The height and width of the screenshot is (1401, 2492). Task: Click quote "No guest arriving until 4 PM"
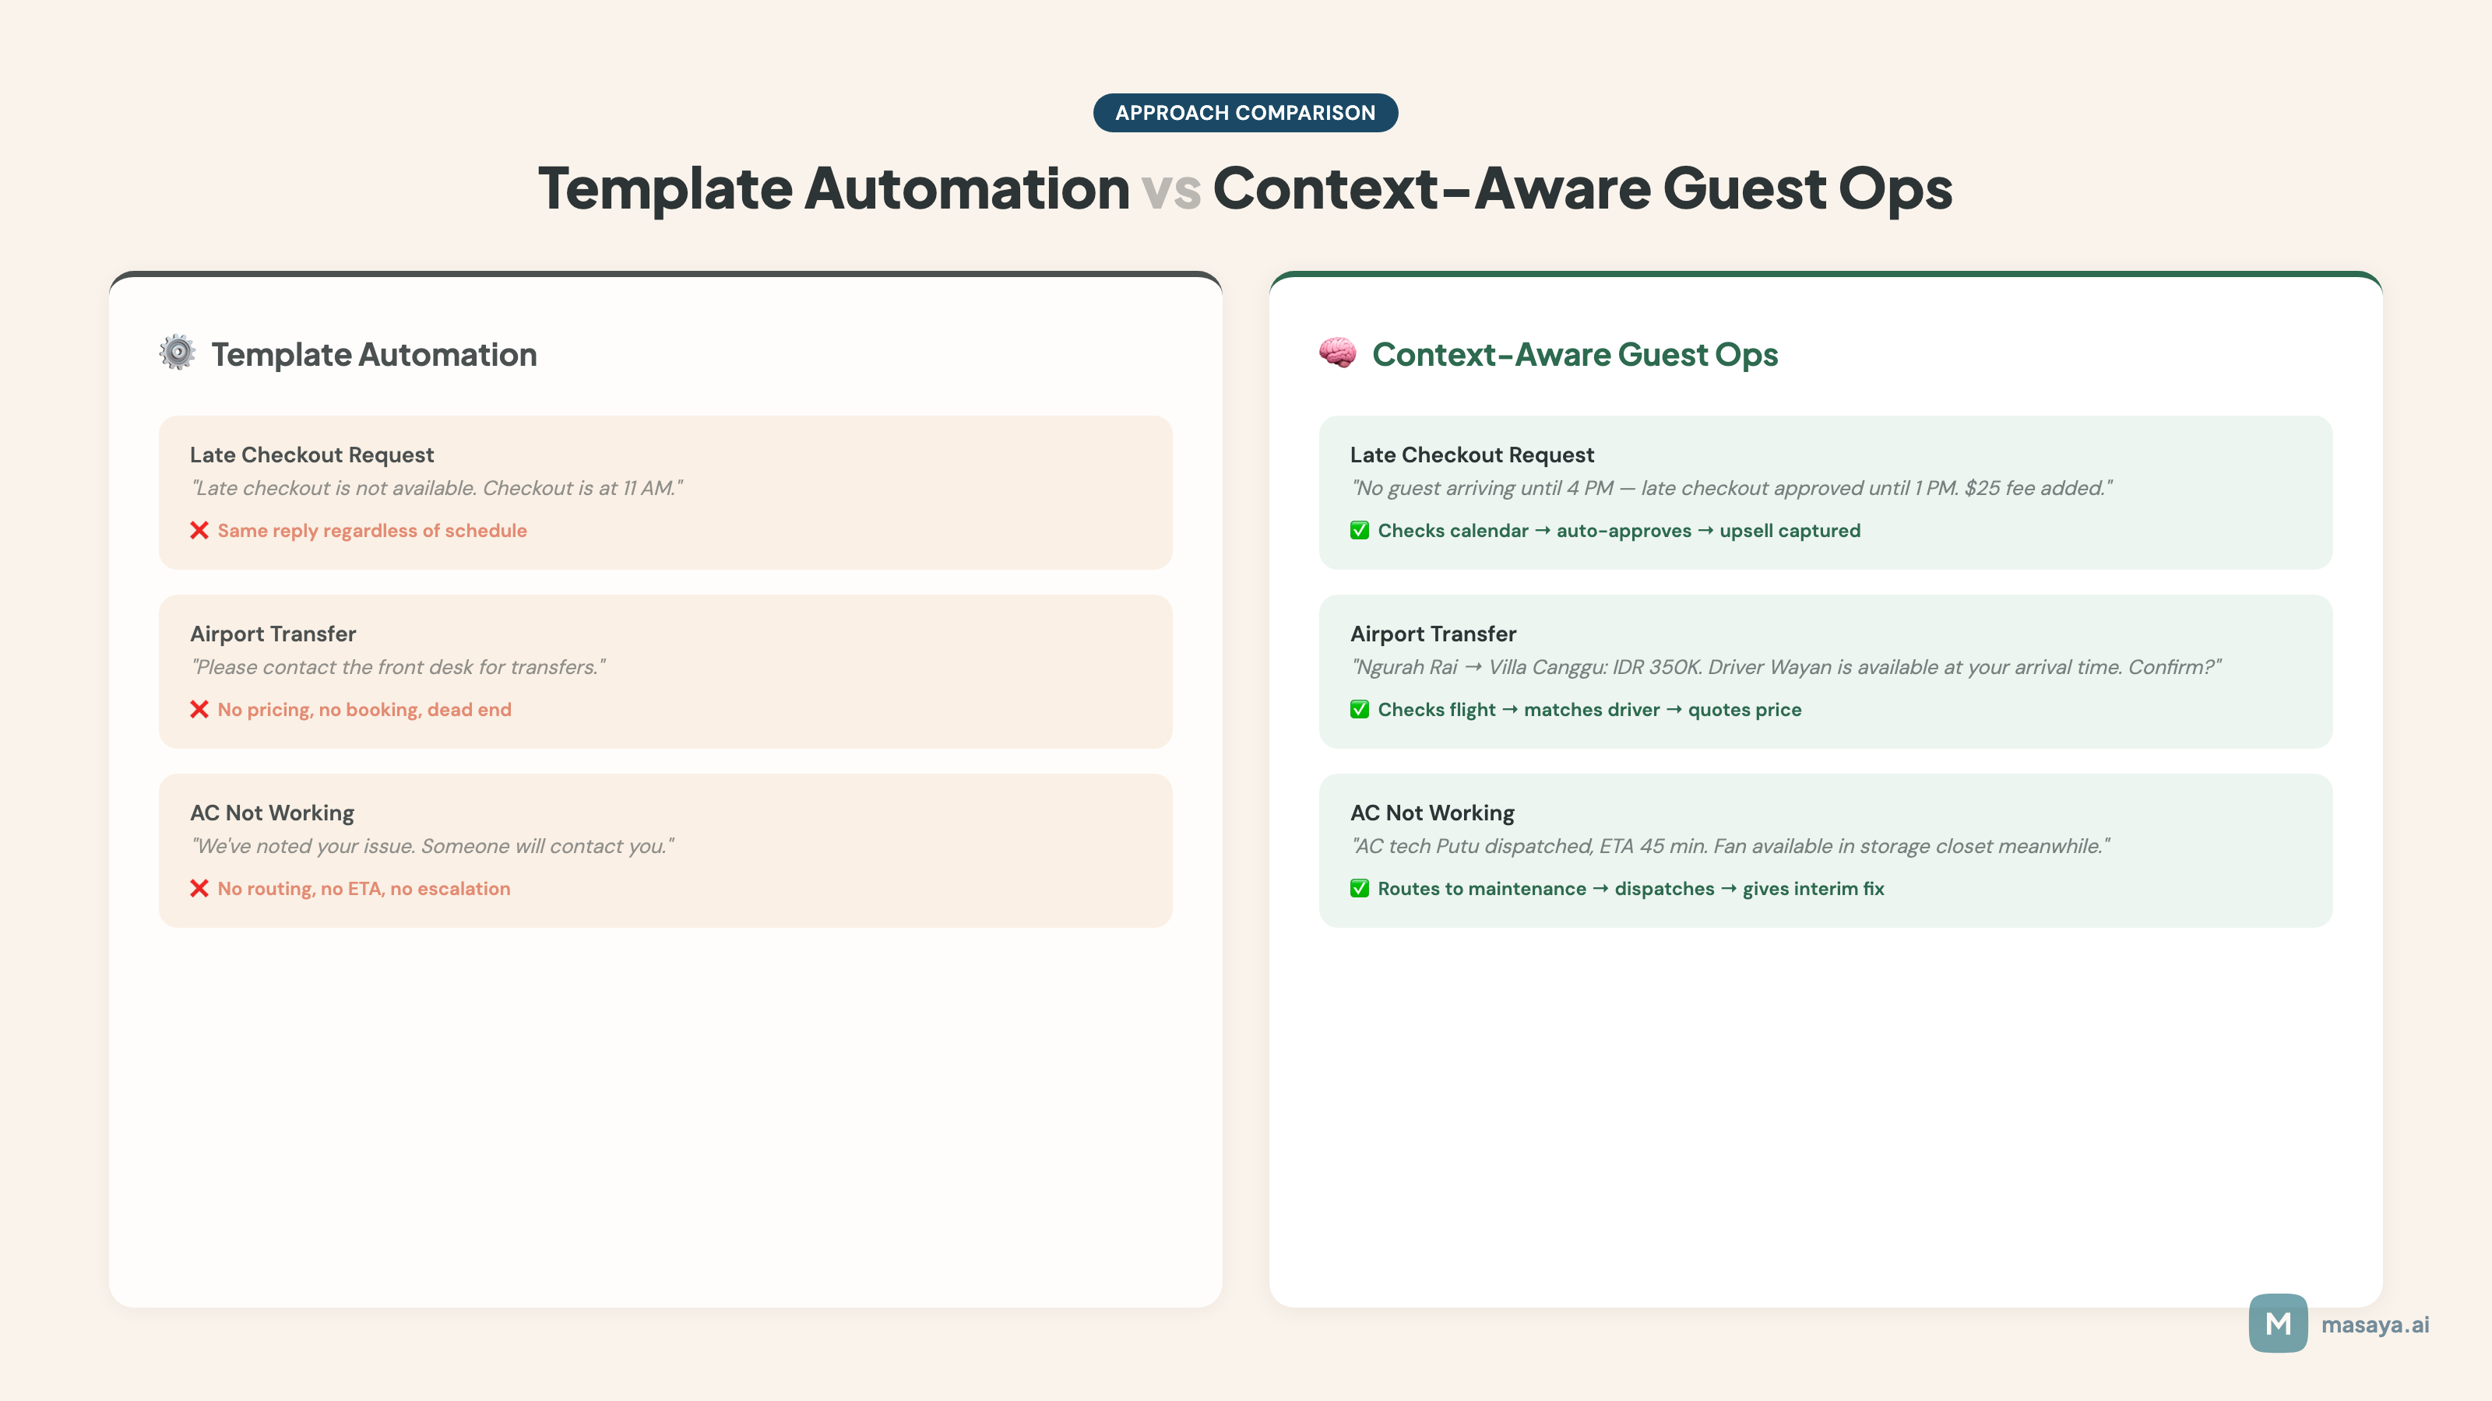coord(1732,487)
